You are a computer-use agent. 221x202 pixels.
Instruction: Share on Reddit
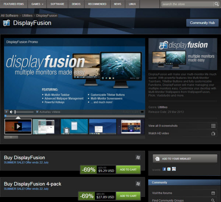coord(174,169)
